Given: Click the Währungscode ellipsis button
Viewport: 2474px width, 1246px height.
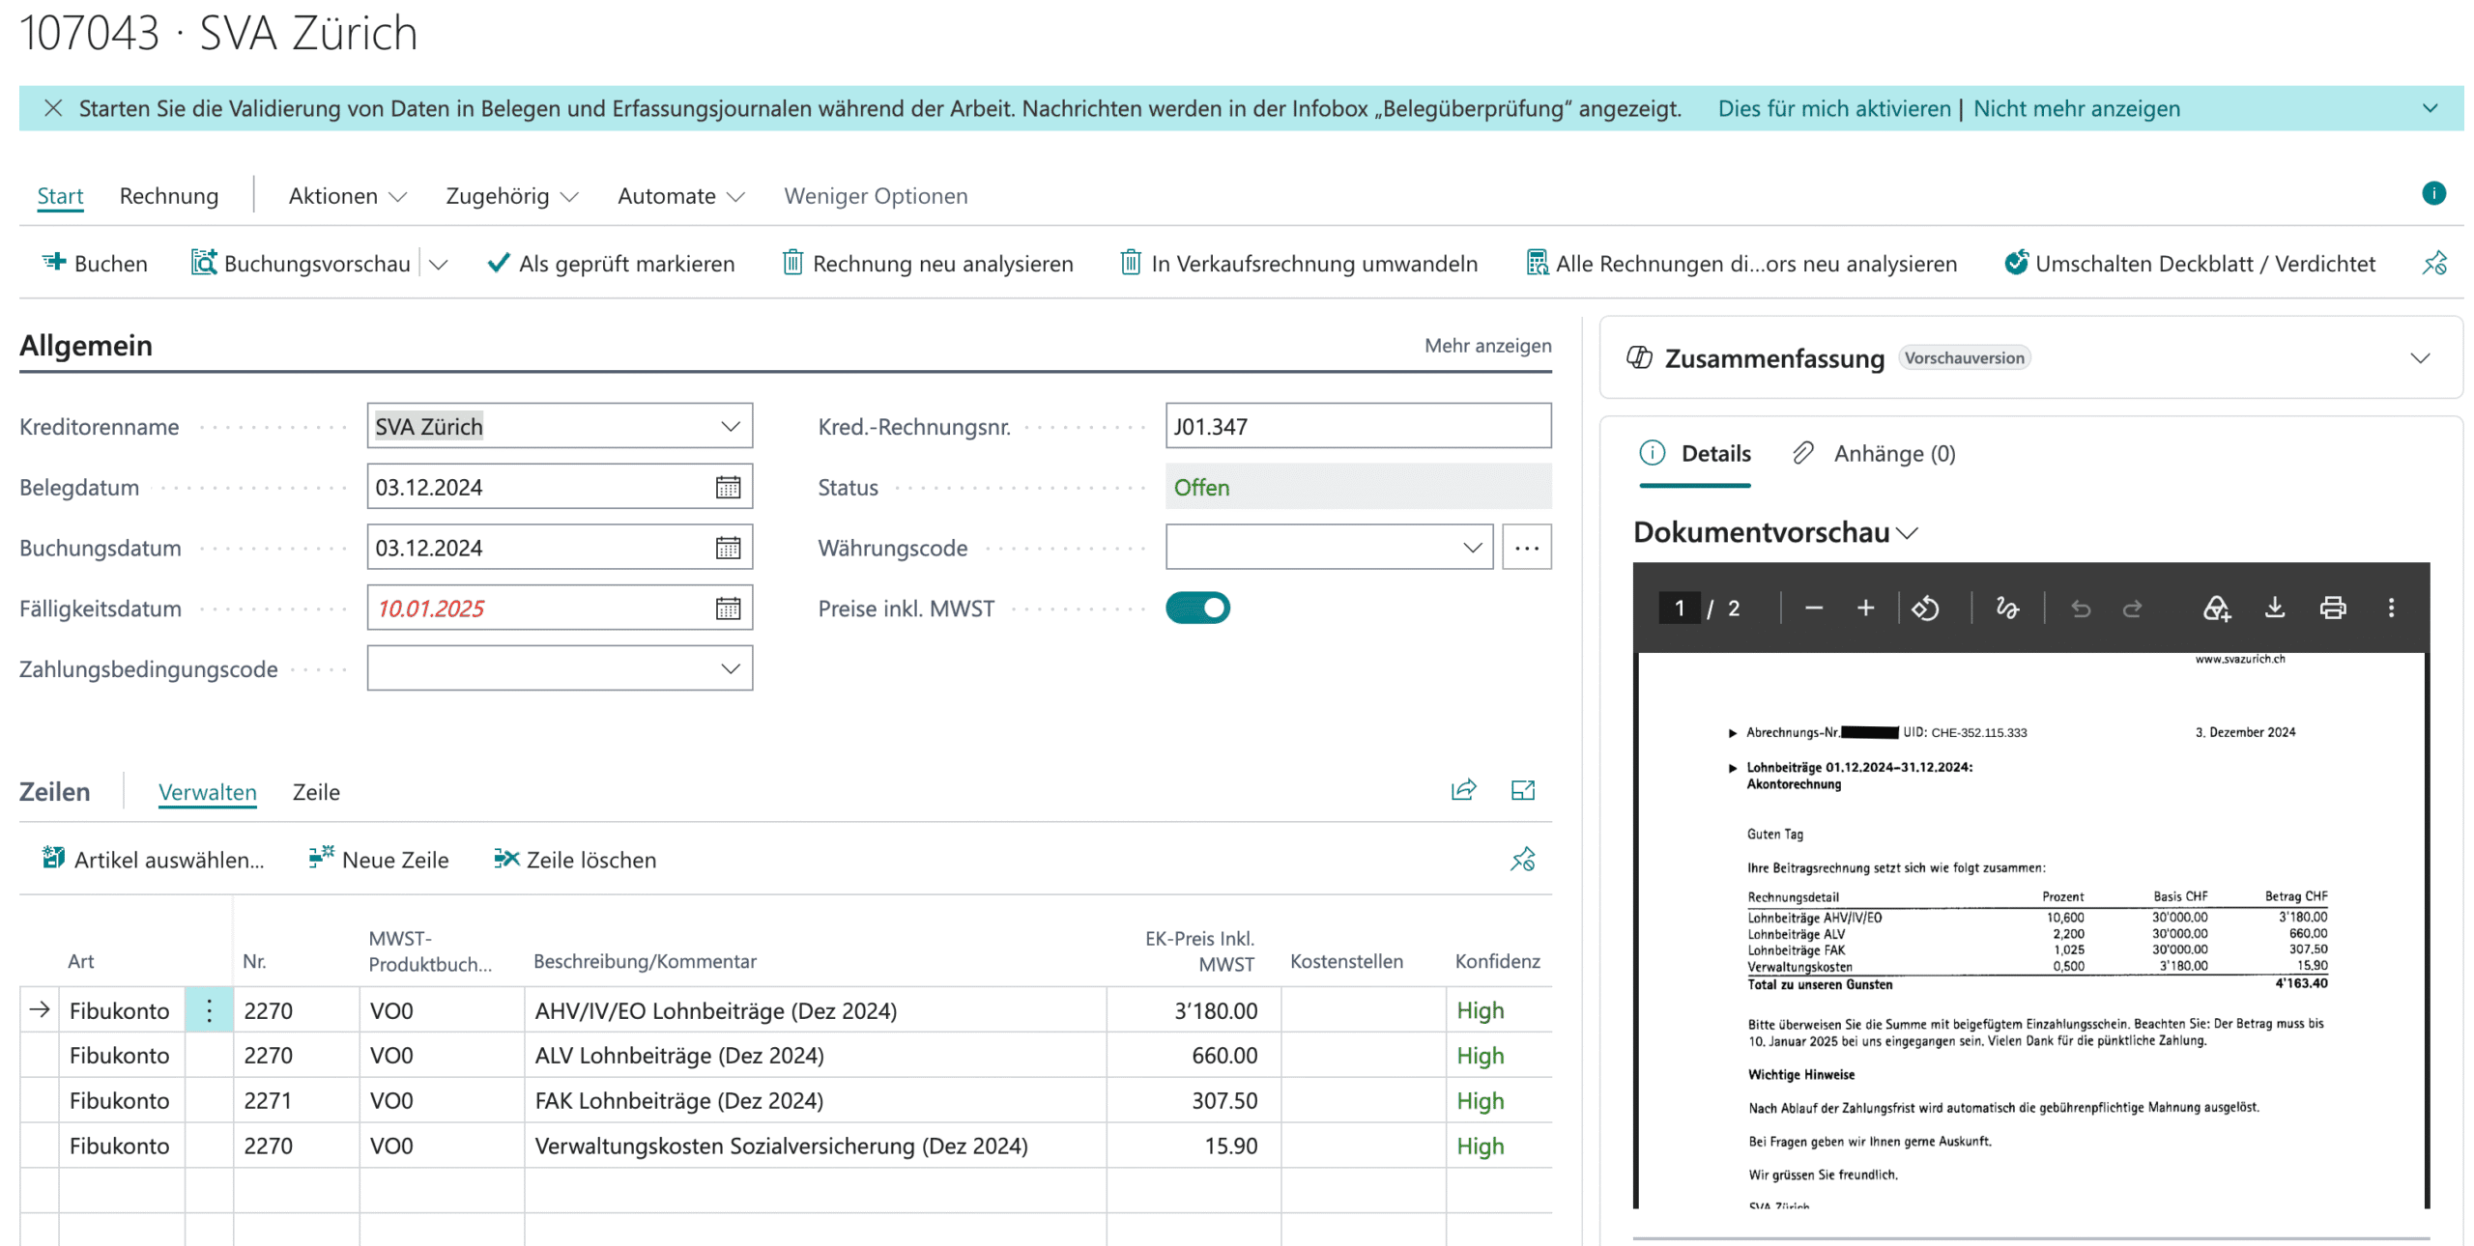Looking at the screenshot, I should click(1526, 548).
